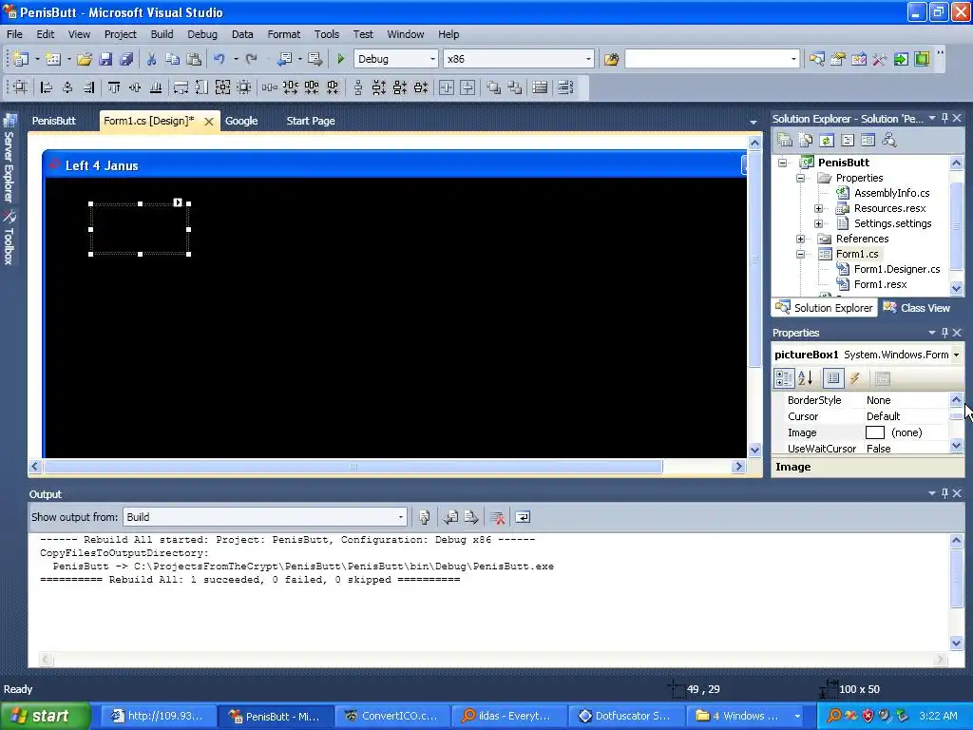
Task: Open the Toolbox side panel tab
Action: (x=10, y=237)
